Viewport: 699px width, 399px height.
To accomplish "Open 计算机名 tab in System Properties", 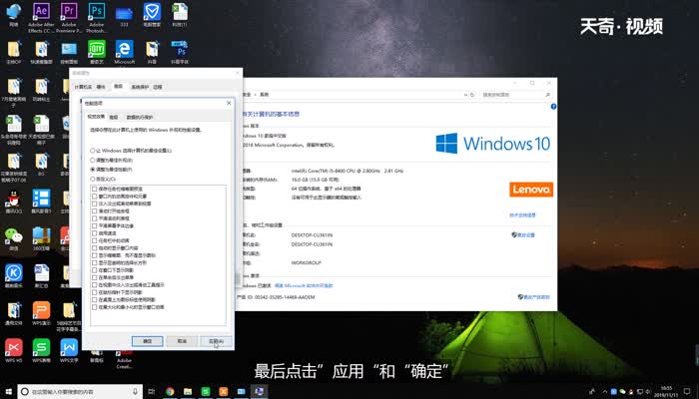I will 83,87.
